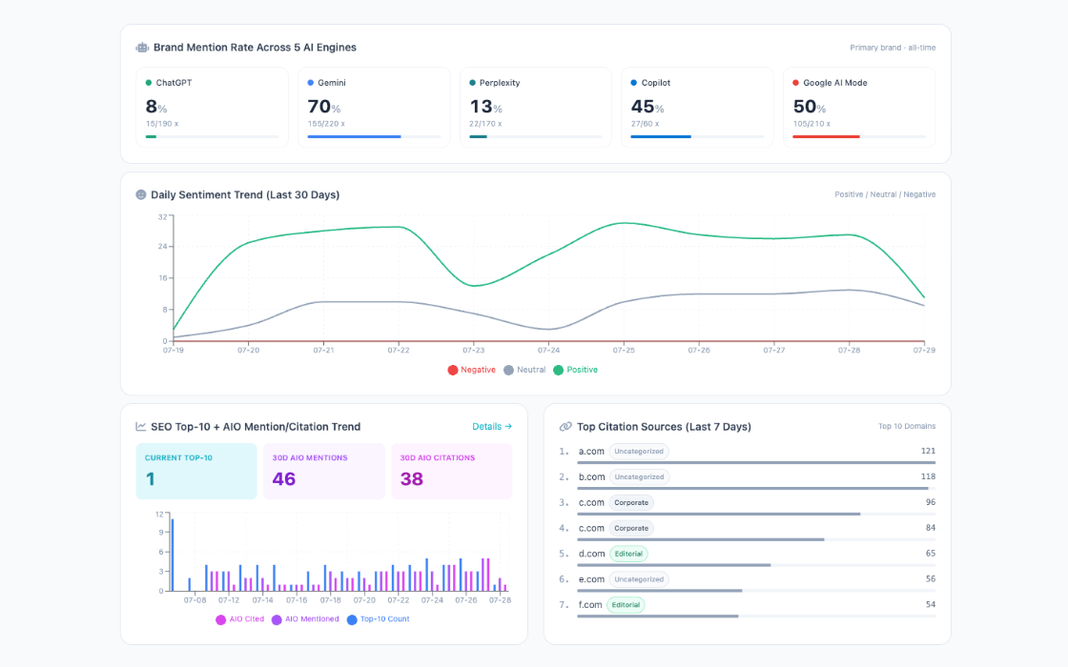The image size is (1068, 667).
Task: Click the green ChatGPT status dot
Action: tap(149, 83)
